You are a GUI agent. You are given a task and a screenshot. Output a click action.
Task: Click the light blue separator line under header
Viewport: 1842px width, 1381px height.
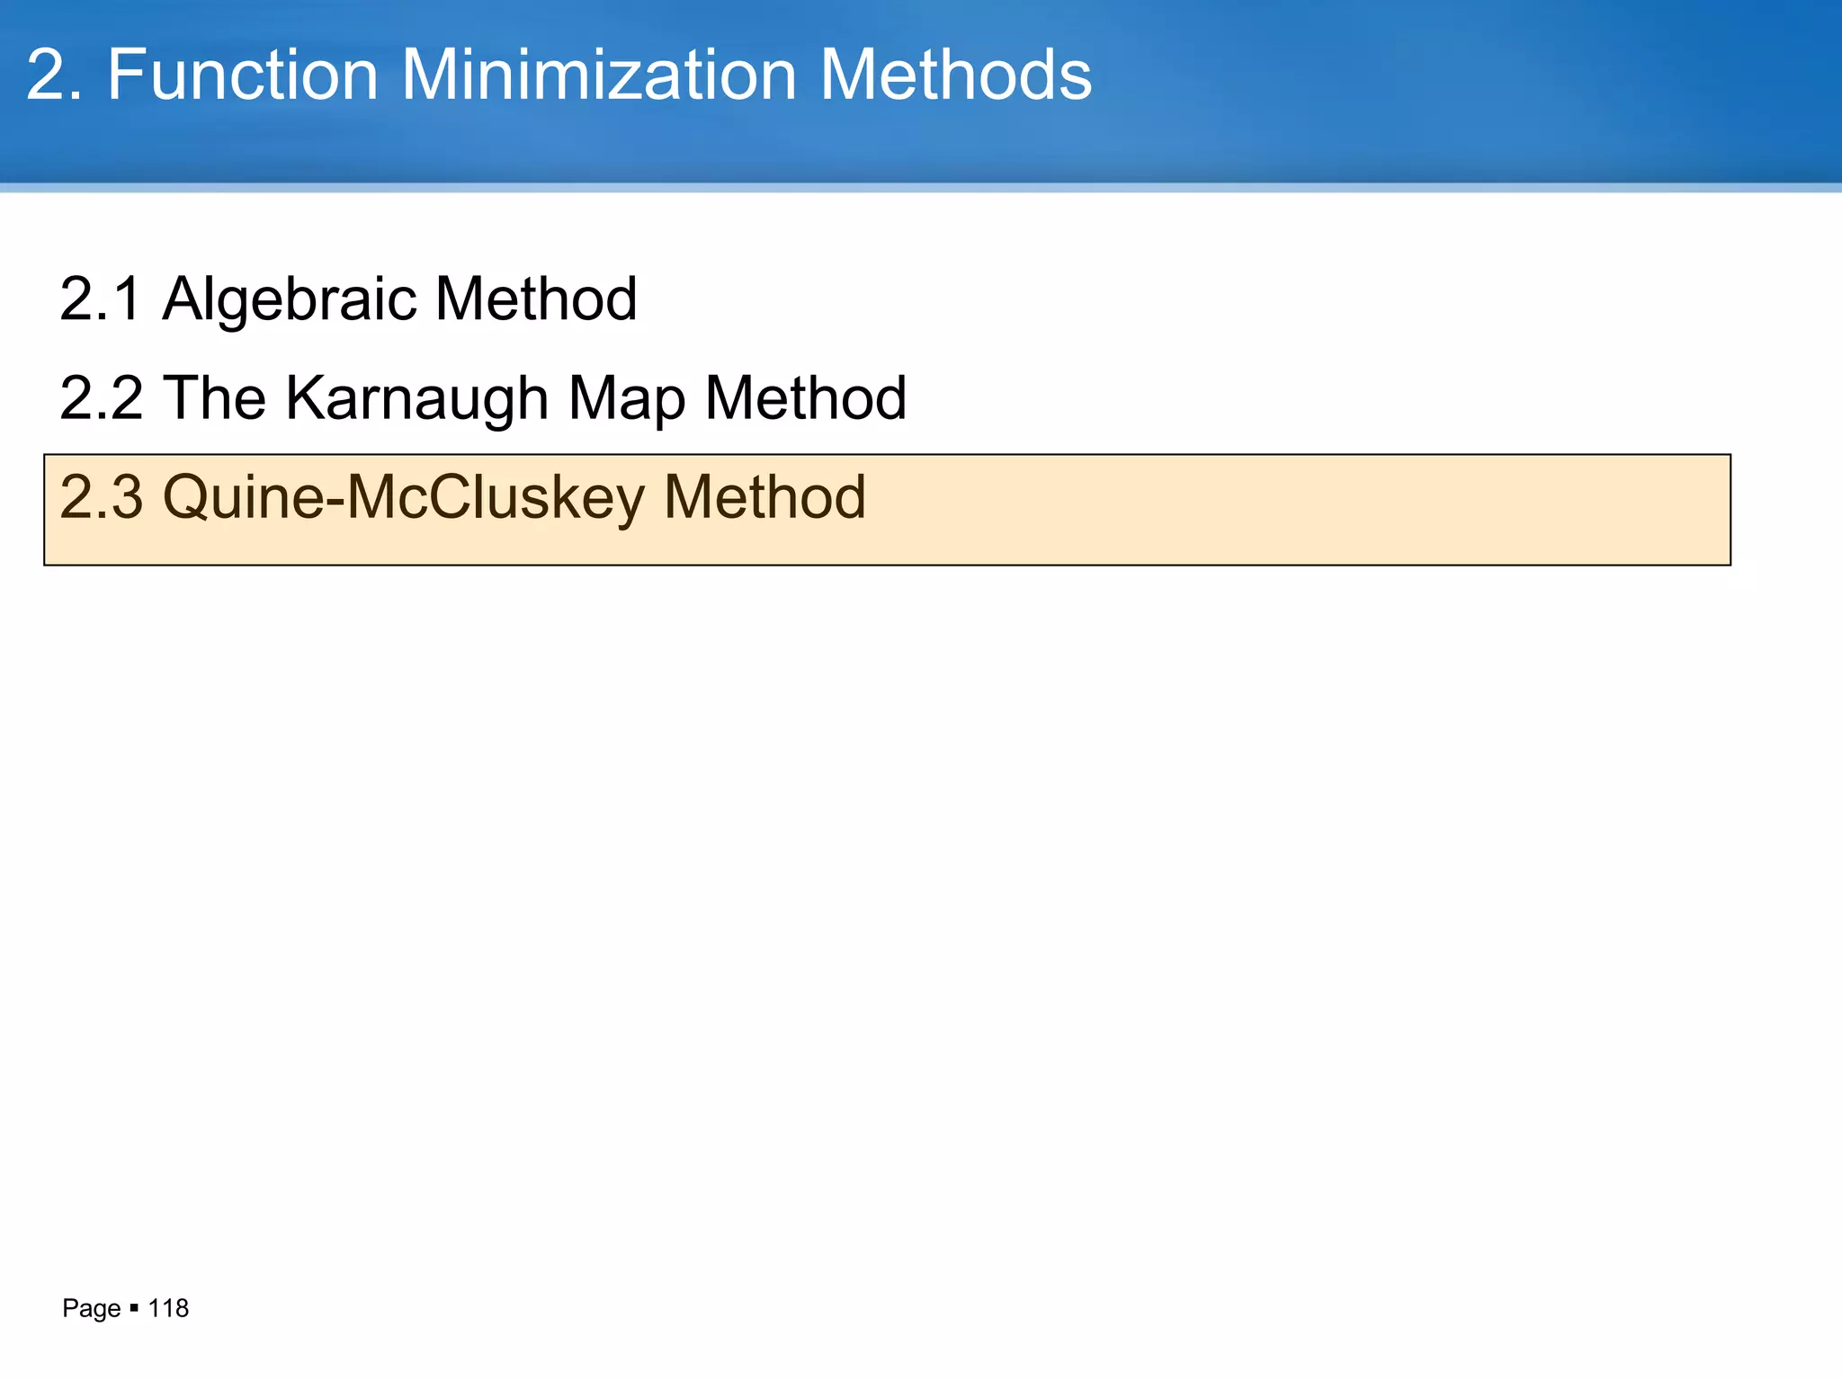[x=921, y=188]
